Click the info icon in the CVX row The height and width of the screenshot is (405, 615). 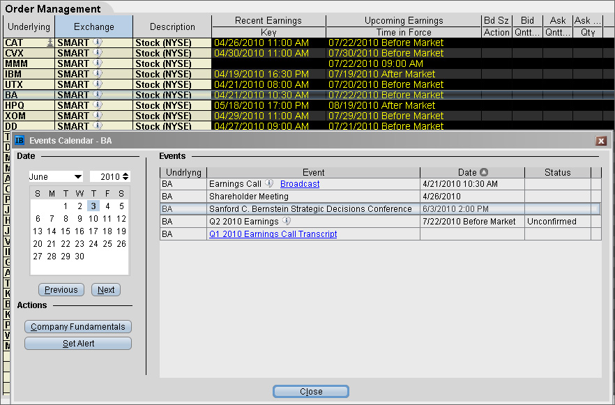98,53
